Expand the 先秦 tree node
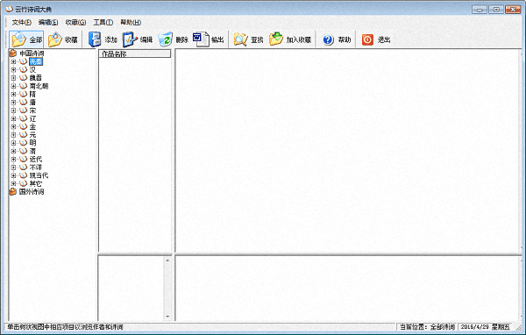This screenshot has width=526, height=335. tap(13, 61)
